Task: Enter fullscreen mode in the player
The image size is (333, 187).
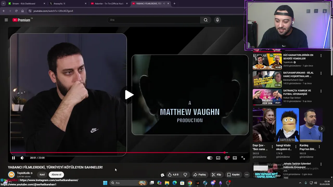Action: [243, 158]
